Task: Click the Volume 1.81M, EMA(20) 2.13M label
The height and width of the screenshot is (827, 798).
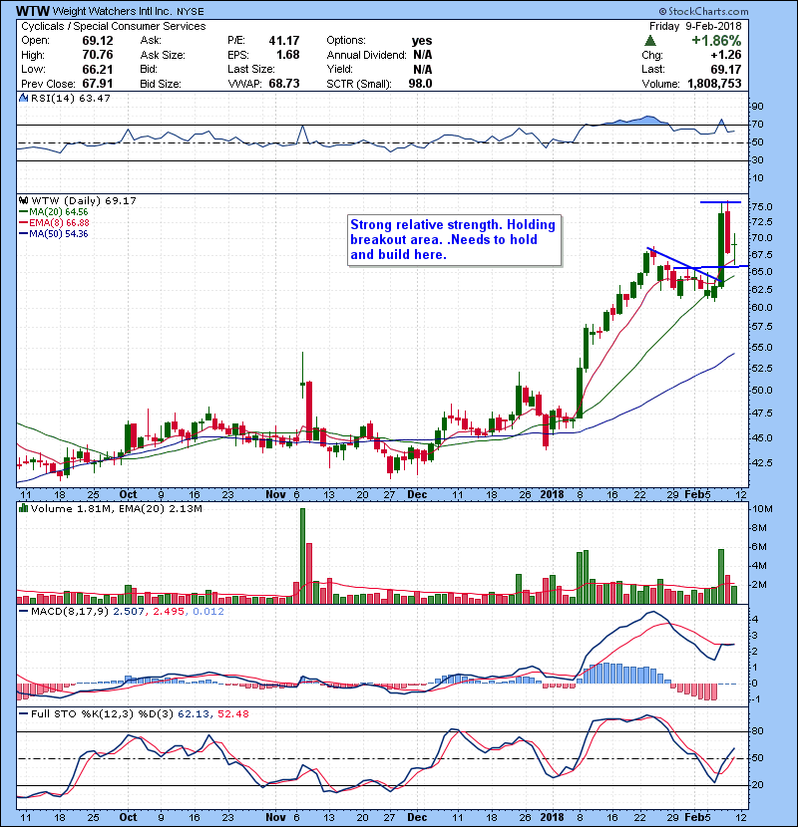Action: pyautogui.click(x=116, y=508)
